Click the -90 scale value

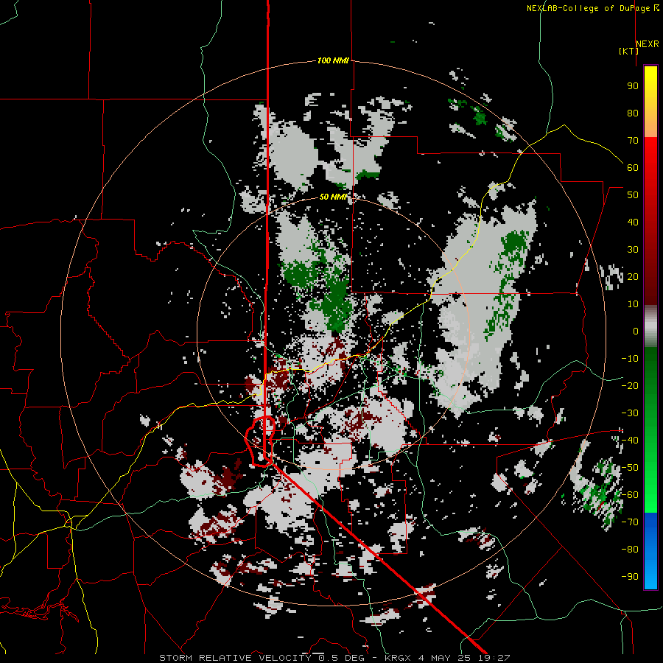(630, 577)
